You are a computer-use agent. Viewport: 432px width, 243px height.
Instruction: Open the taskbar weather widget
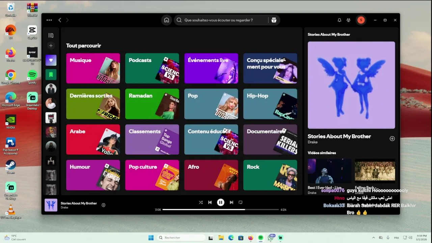click(x=15, y=238)
